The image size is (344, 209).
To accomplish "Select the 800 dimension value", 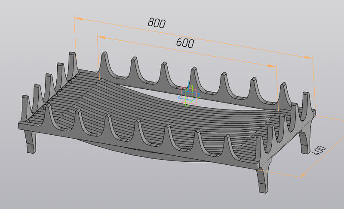I will 157,23.
